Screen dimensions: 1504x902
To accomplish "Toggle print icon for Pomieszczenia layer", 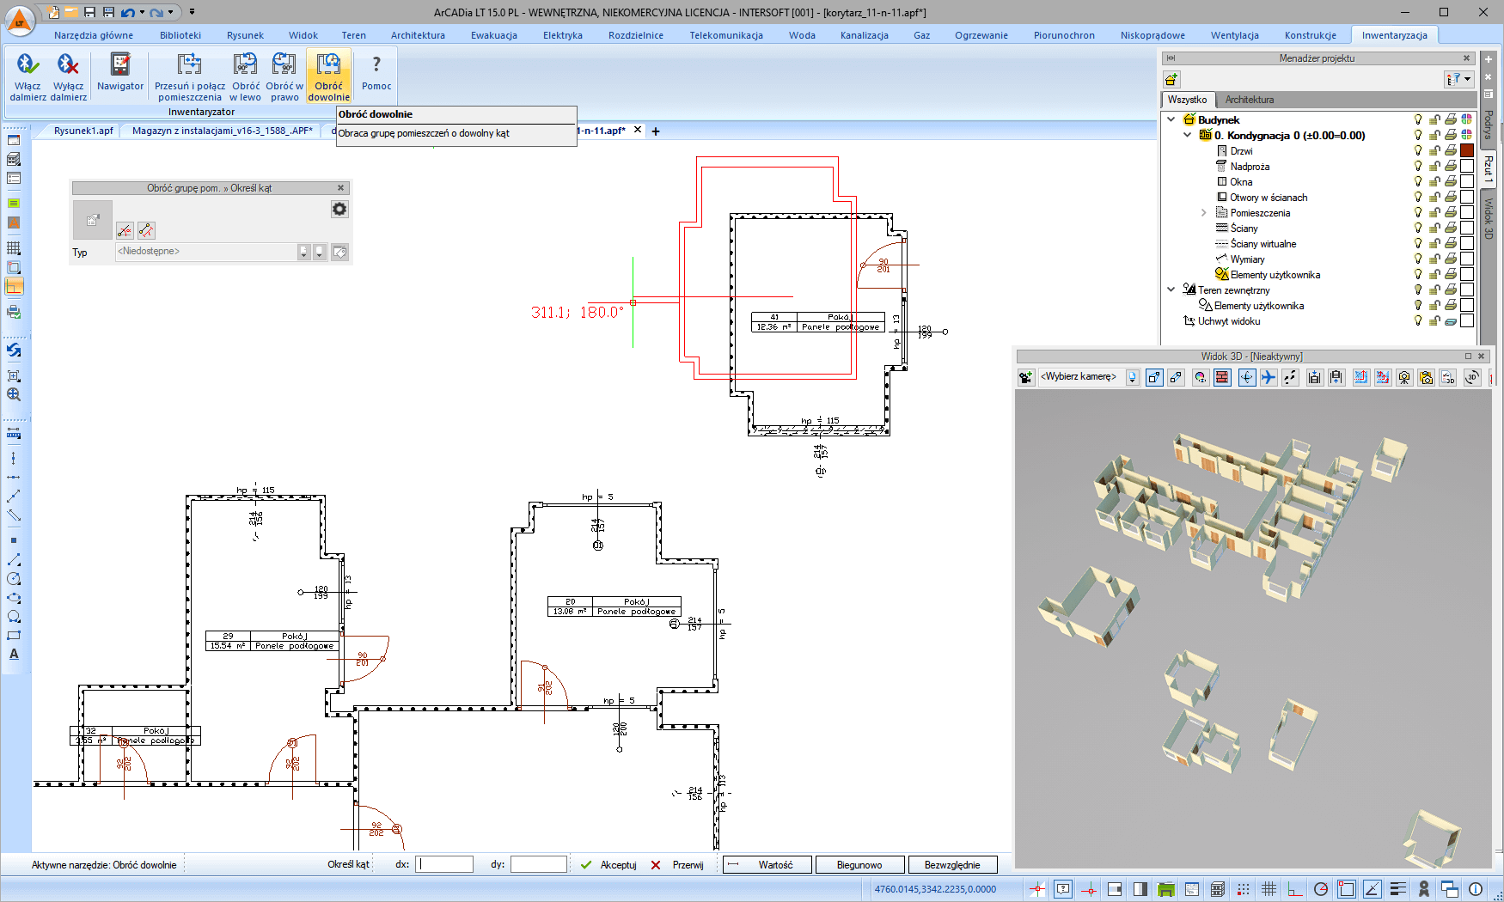I will pos(1451,212).
